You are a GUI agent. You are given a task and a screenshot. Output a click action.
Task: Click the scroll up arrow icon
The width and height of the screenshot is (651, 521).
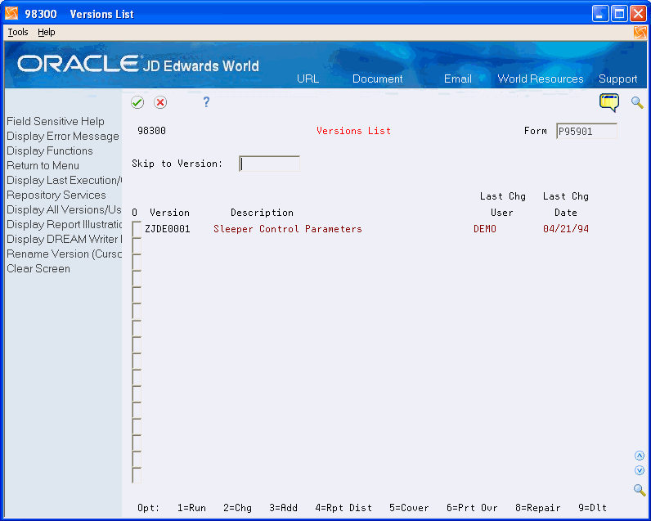[640, 456]
